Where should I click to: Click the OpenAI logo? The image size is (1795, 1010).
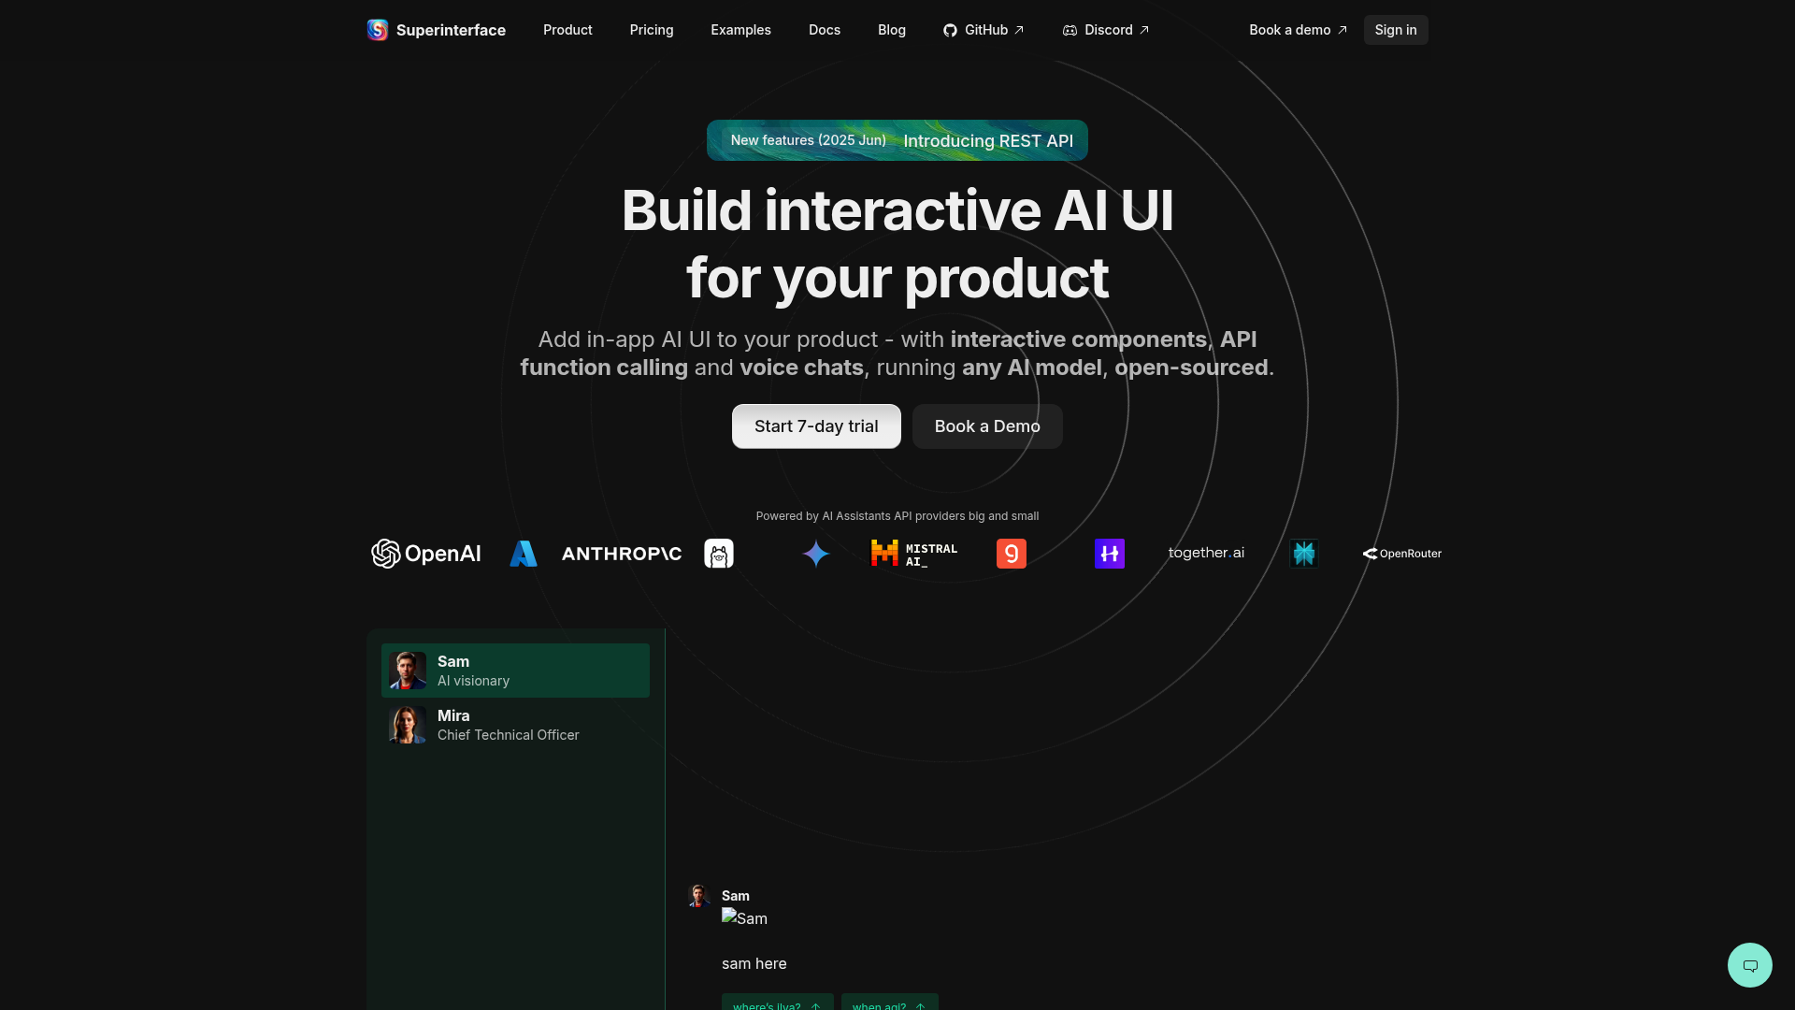coord(425,553)
